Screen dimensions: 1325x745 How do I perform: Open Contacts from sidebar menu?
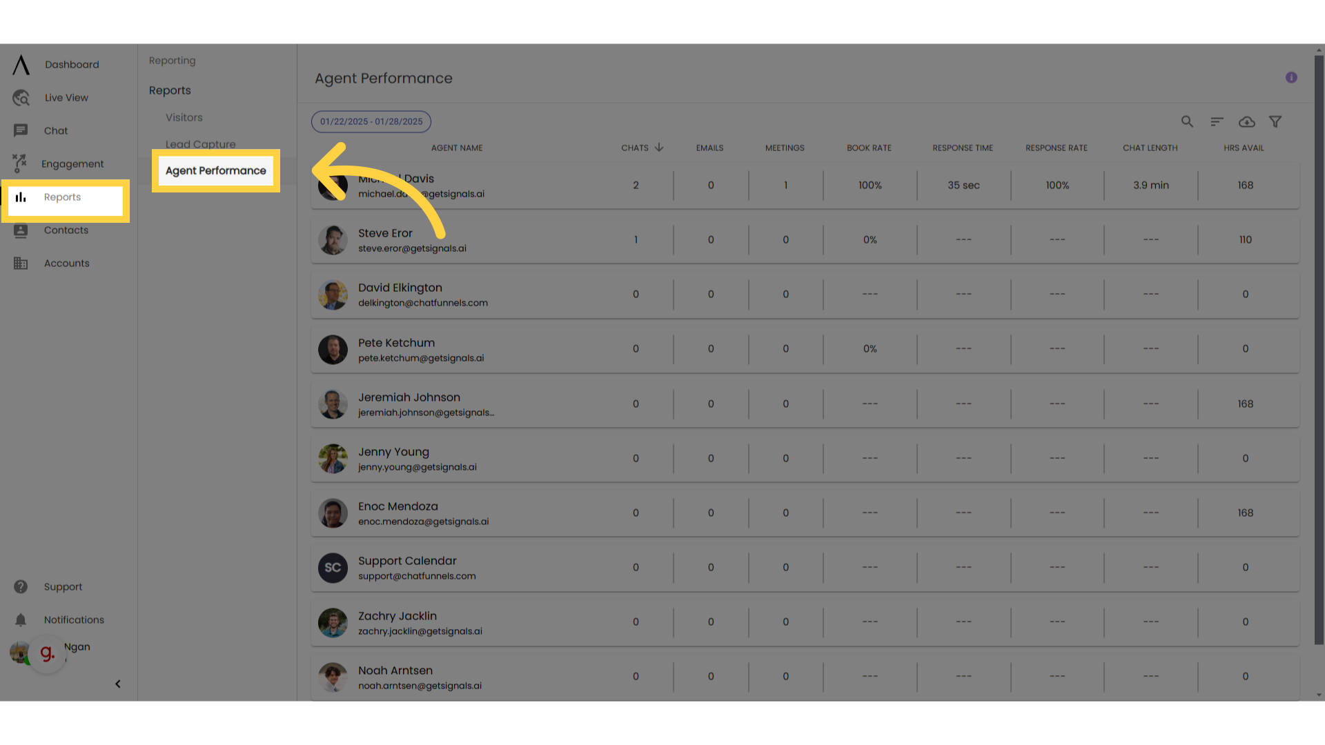(66, 229)
